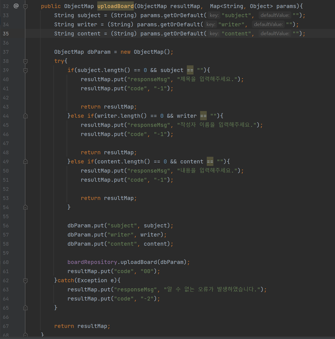This screenshot has height=339, width=335.
Task: Click the 'defaultValue:' hint on line 34
Action: 268,24
